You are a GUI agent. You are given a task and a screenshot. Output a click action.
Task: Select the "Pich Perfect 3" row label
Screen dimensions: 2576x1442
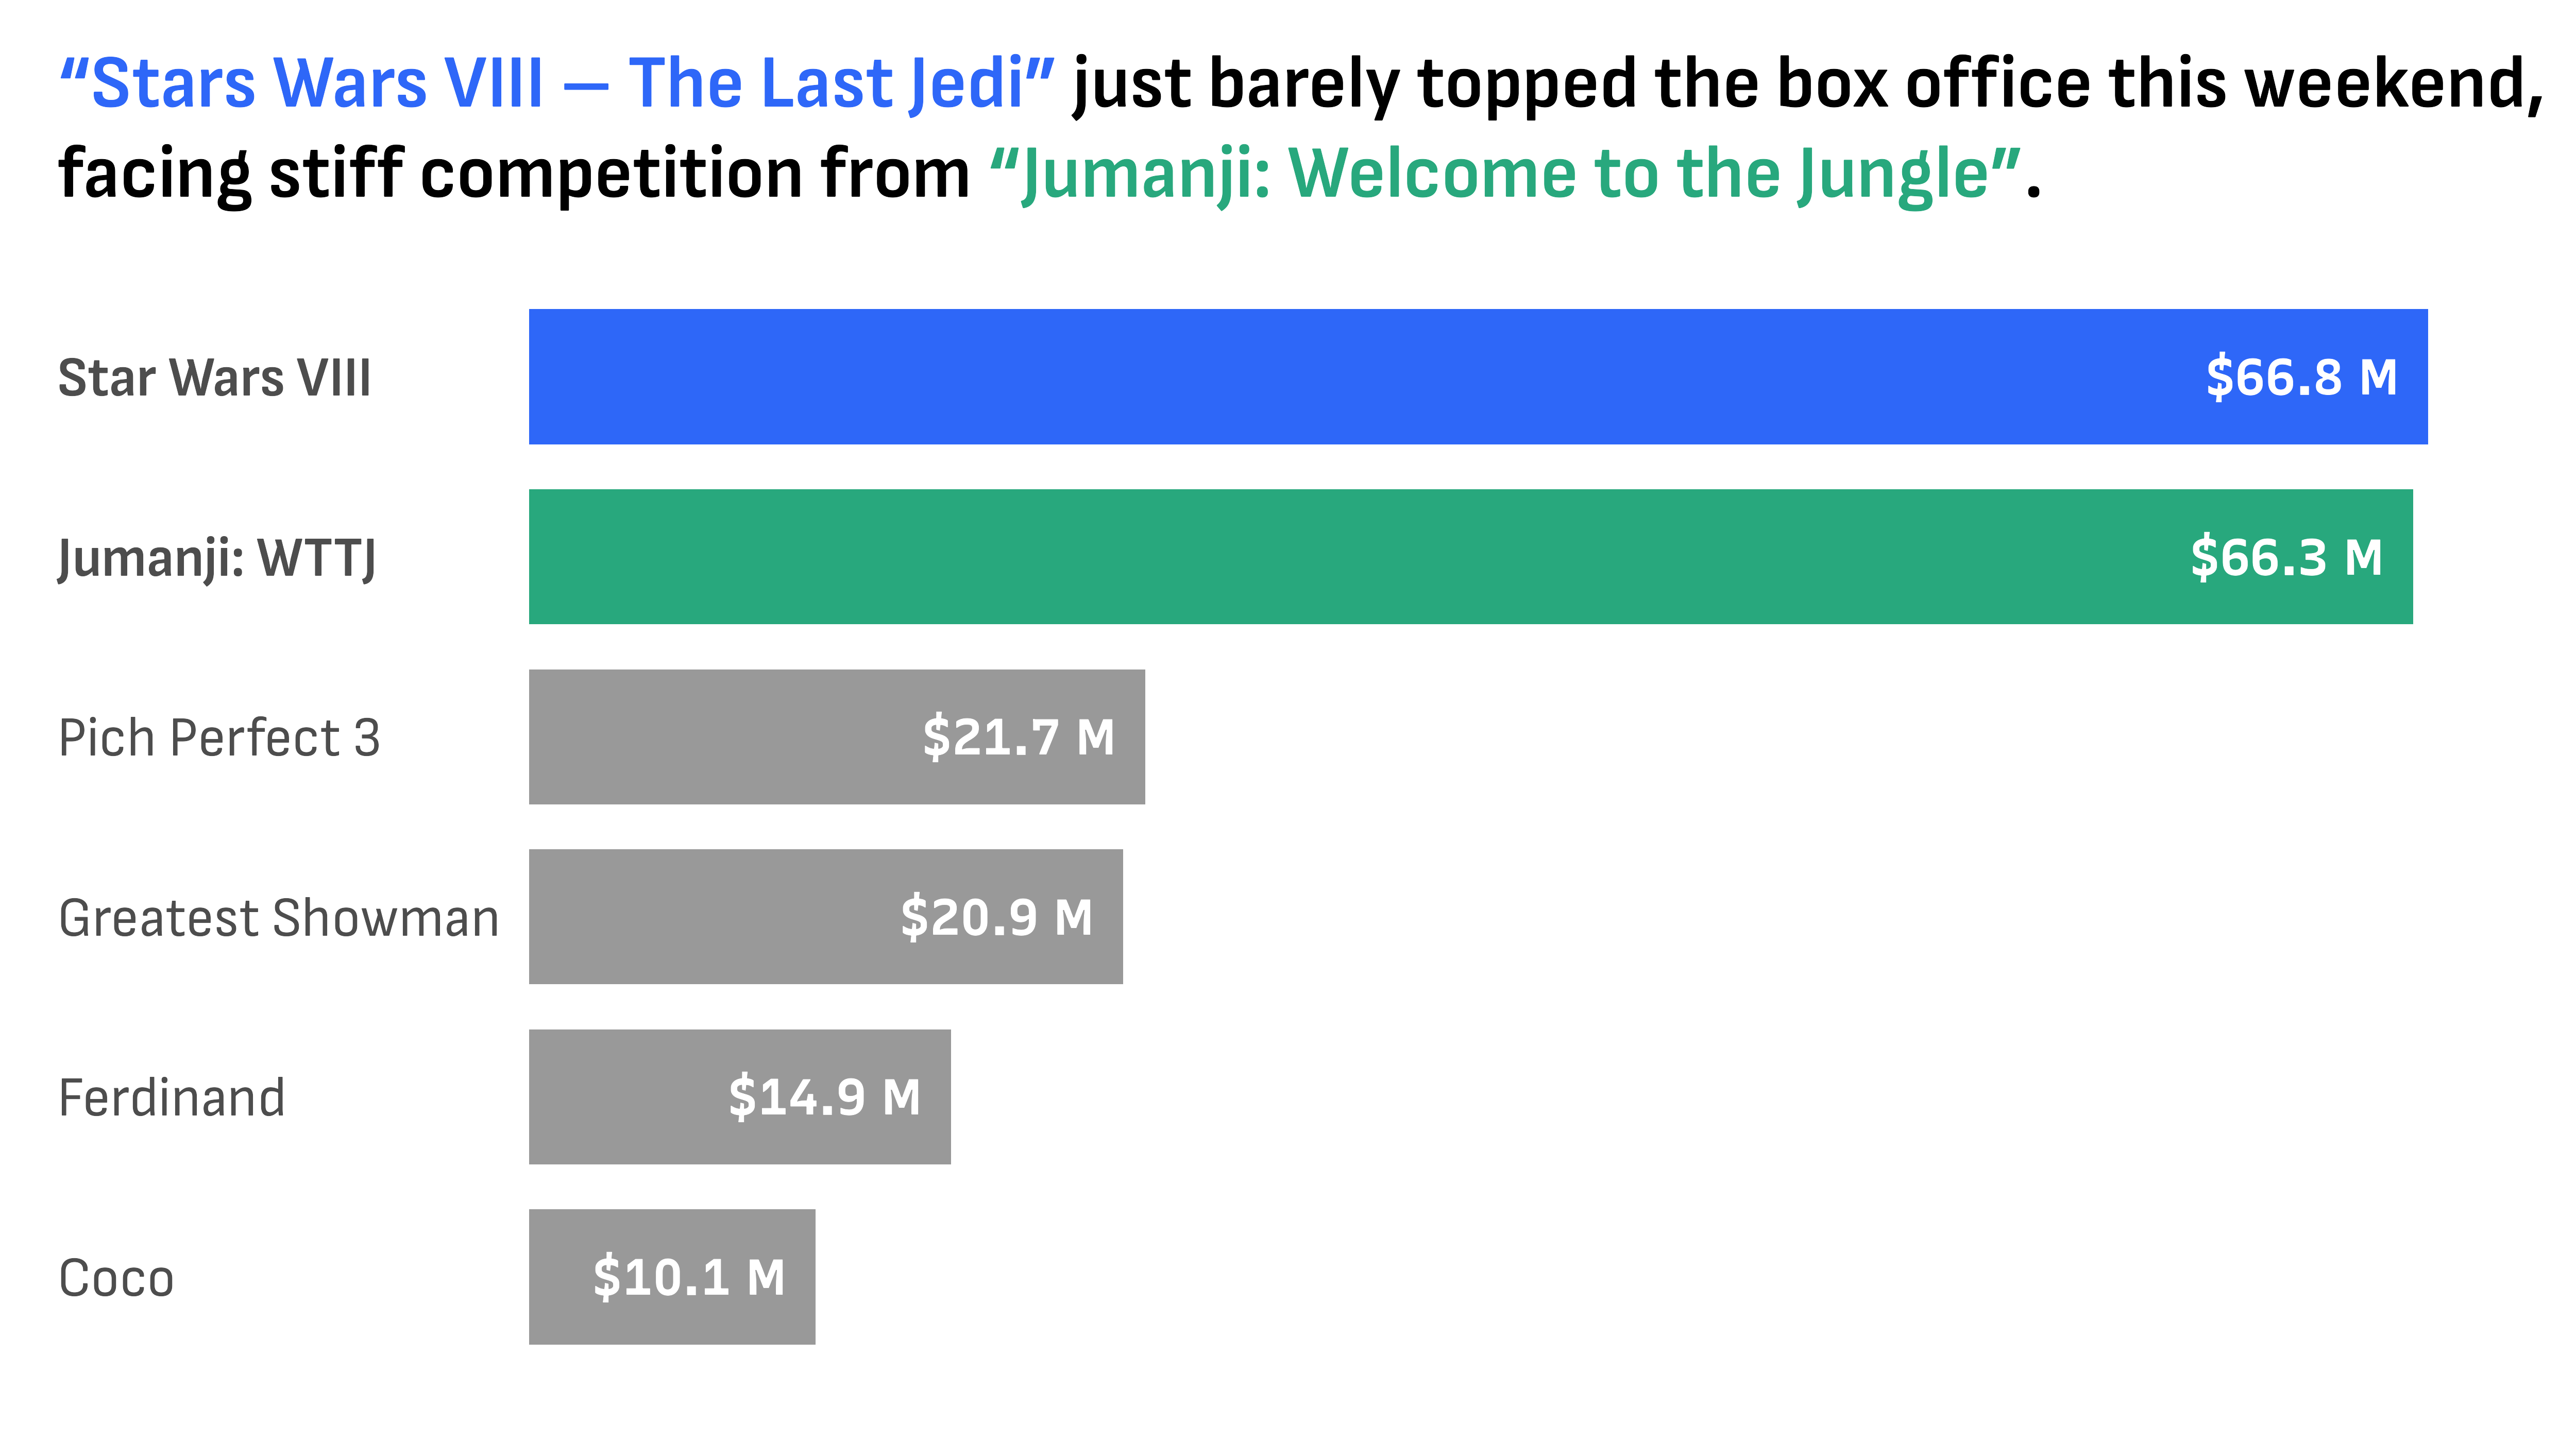pos(219,737)
